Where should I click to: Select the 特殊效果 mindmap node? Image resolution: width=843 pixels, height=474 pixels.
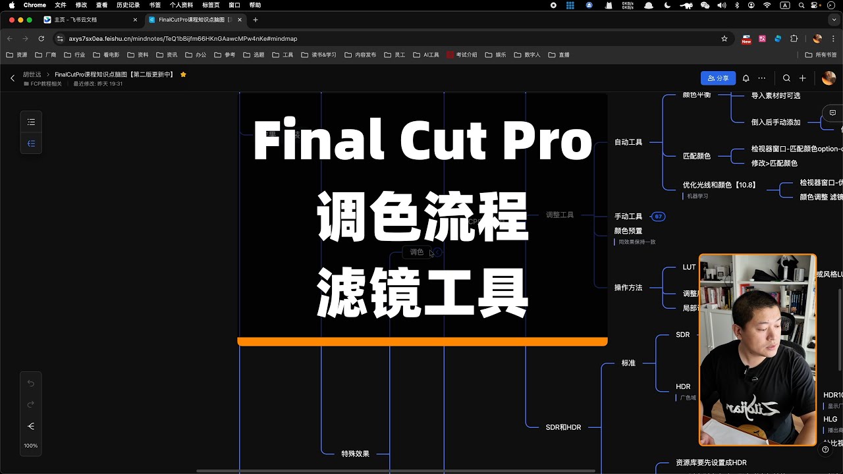point(355,454)
